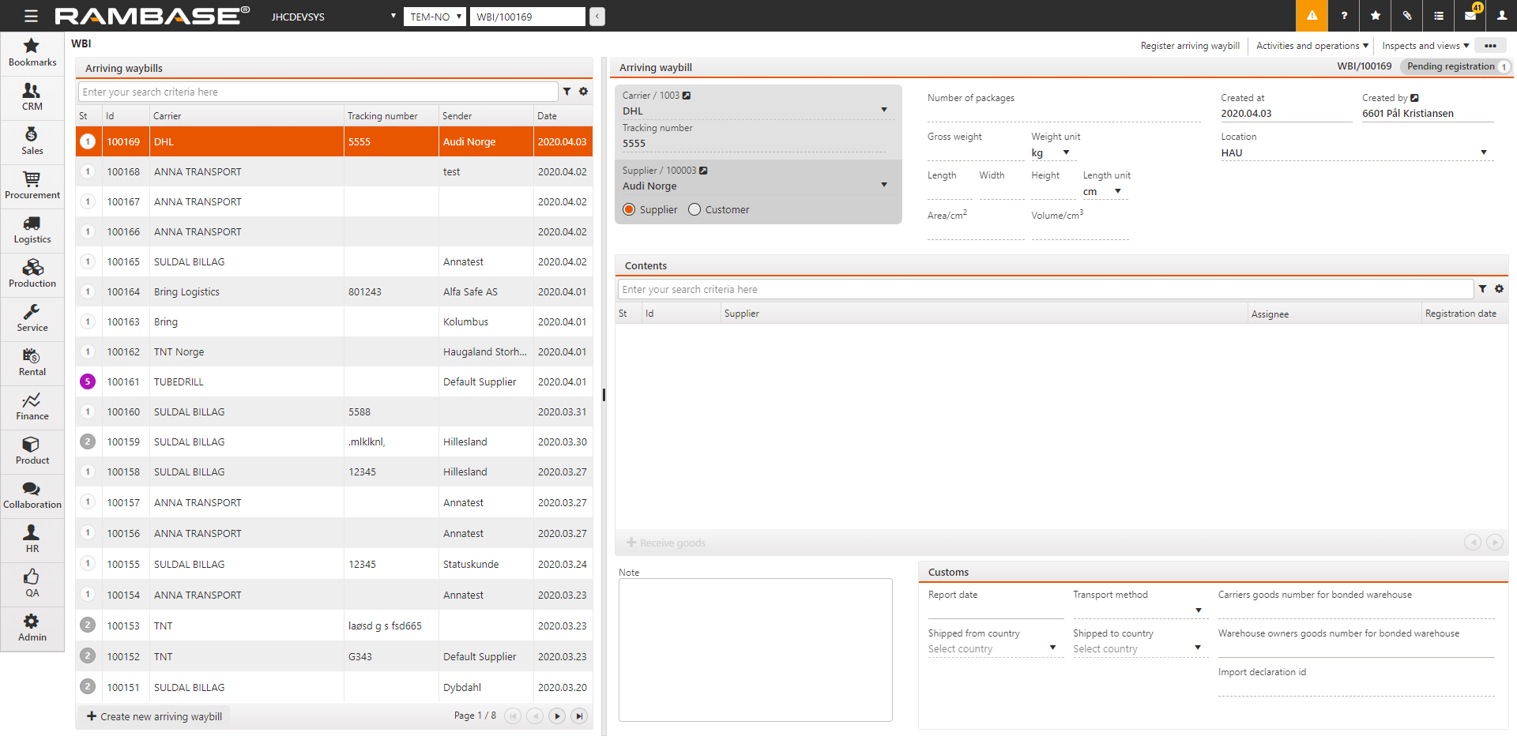Open the Weight unit kg dropdown
The width and height of the screenshot is (1517, 740).
pyautogui.click(x=1066, y=152)
